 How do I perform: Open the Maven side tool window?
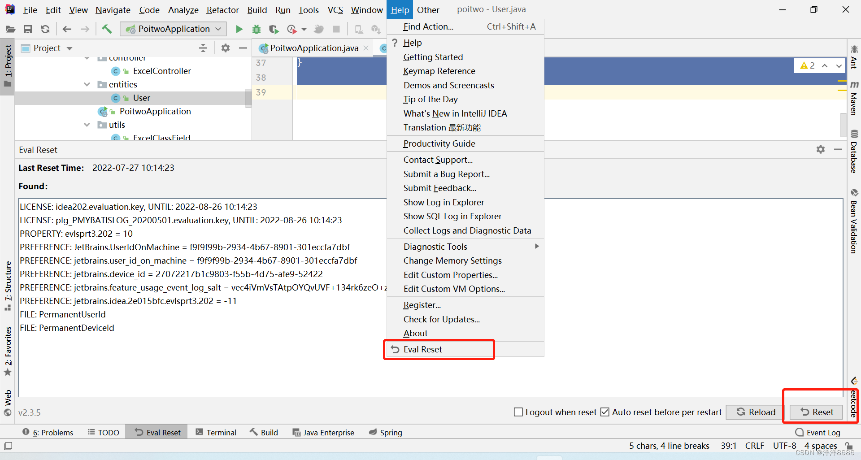tap(854, 99)
